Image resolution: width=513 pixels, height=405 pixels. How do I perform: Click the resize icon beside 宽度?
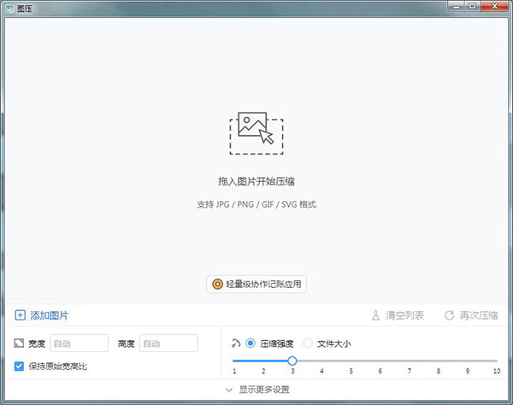pyautogui.click(x=20, y=343)
